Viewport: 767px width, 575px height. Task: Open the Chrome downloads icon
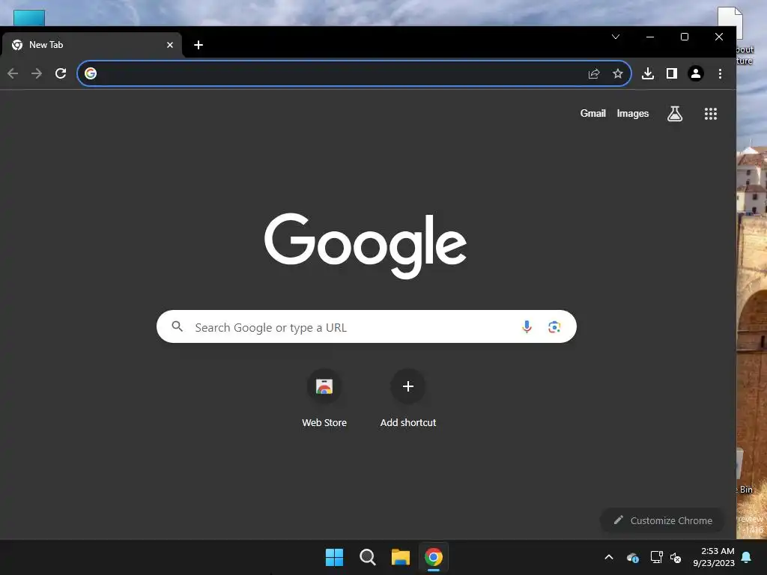point(648,73)
